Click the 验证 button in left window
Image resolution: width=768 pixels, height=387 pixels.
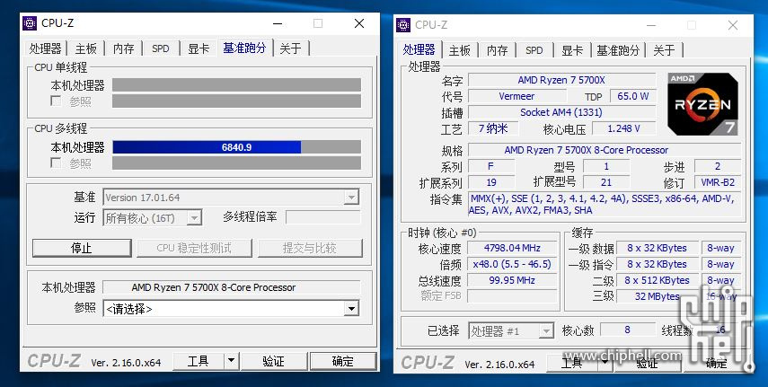pyautogui.click(x=273, y=362)
